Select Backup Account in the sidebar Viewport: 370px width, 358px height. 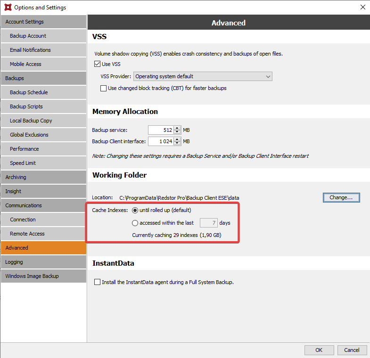[44, 36]
